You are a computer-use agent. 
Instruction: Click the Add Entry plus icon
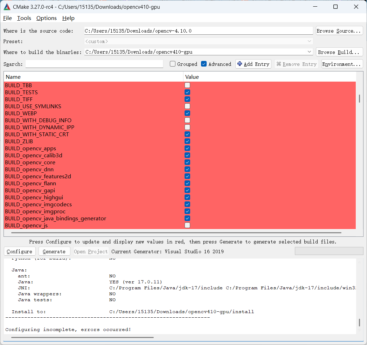(x=241, y=64)
